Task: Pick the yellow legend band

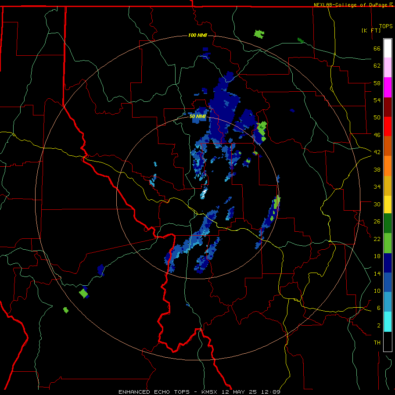Action: (388, 205)
